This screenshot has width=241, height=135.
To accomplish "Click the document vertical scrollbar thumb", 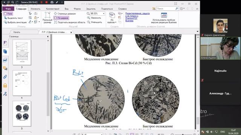I will (198, 121).
